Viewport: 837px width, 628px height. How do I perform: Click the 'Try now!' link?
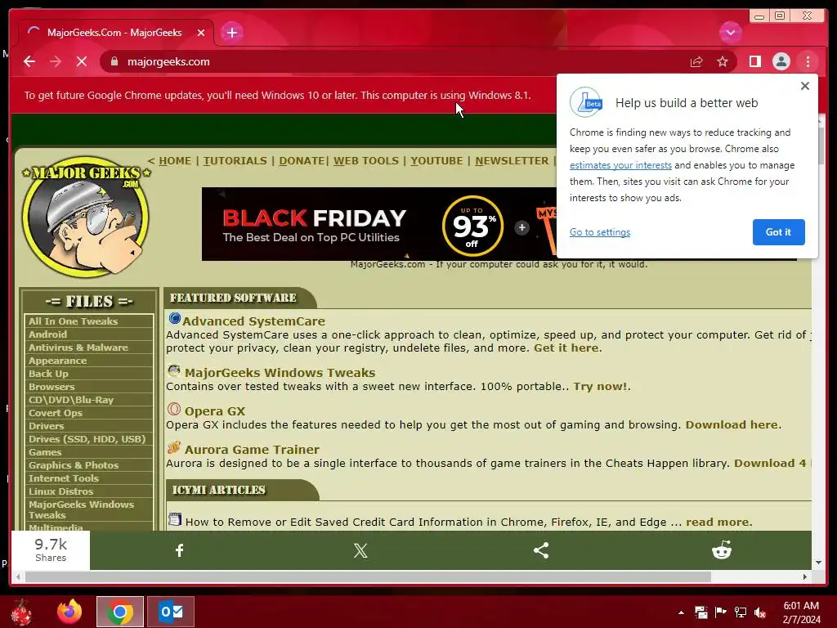tap(601, 387)
